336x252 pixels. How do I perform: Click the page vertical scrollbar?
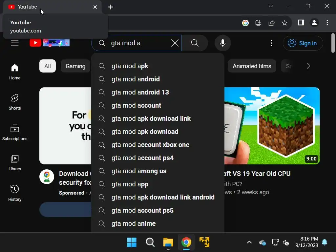click(x=333, y=43)
